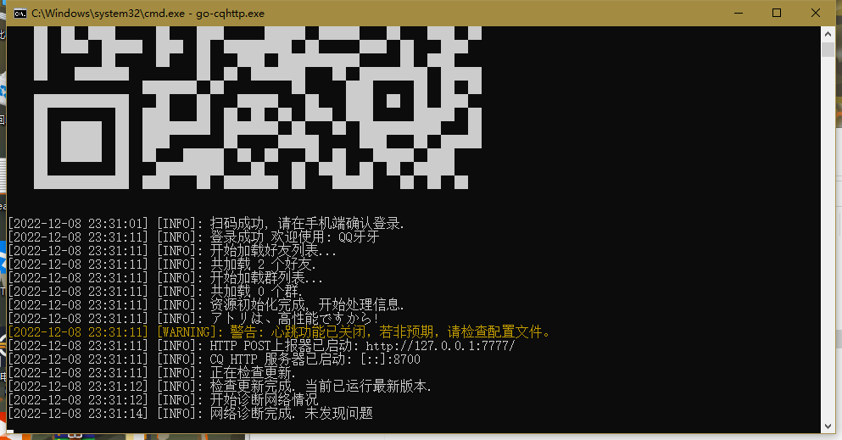
Task: Click the 扫码成功 log message
Action: 307,224
